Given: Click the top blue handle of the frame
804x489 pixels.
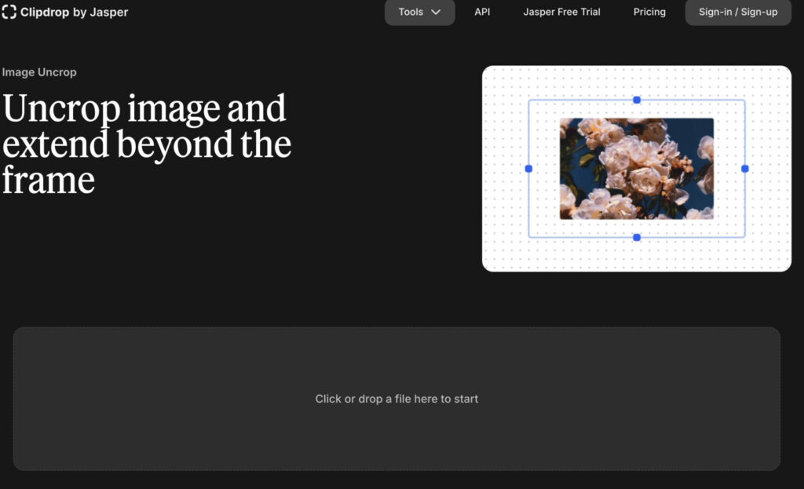Looking at the screenshot, I should coord(637,100).
